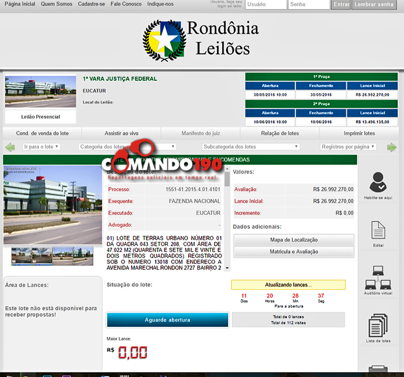Select the Manifesto do juiz tab
The height and width of the screenshot is (377, 404).
(201, 133)
